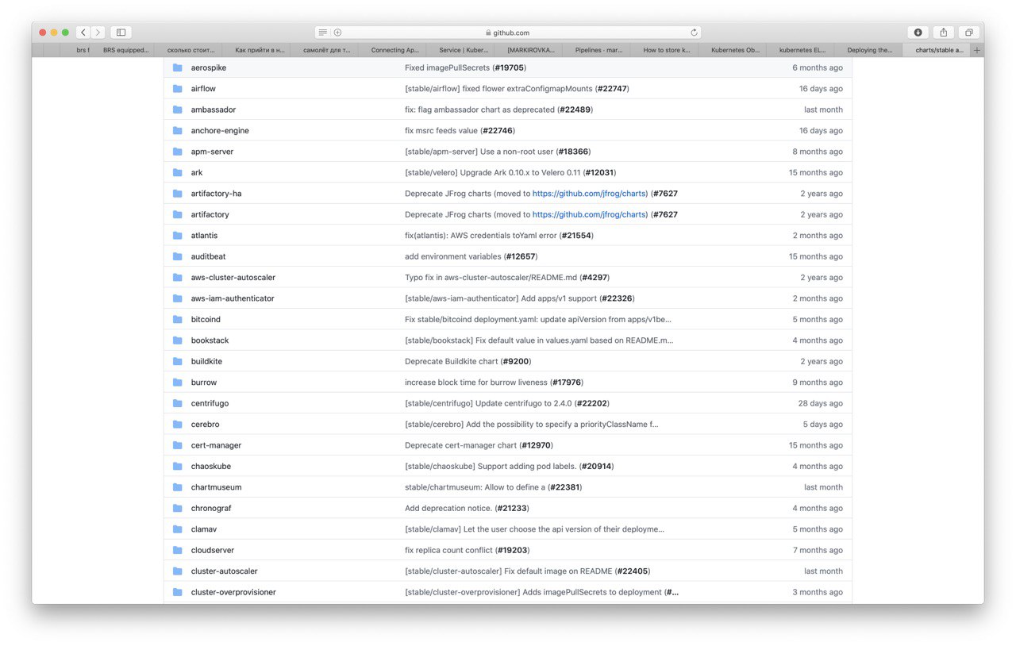Click '28 days ago' in centrifugo row
Image resolution: width=1016 pixels, height=646 pixels.
pos(821,403)
